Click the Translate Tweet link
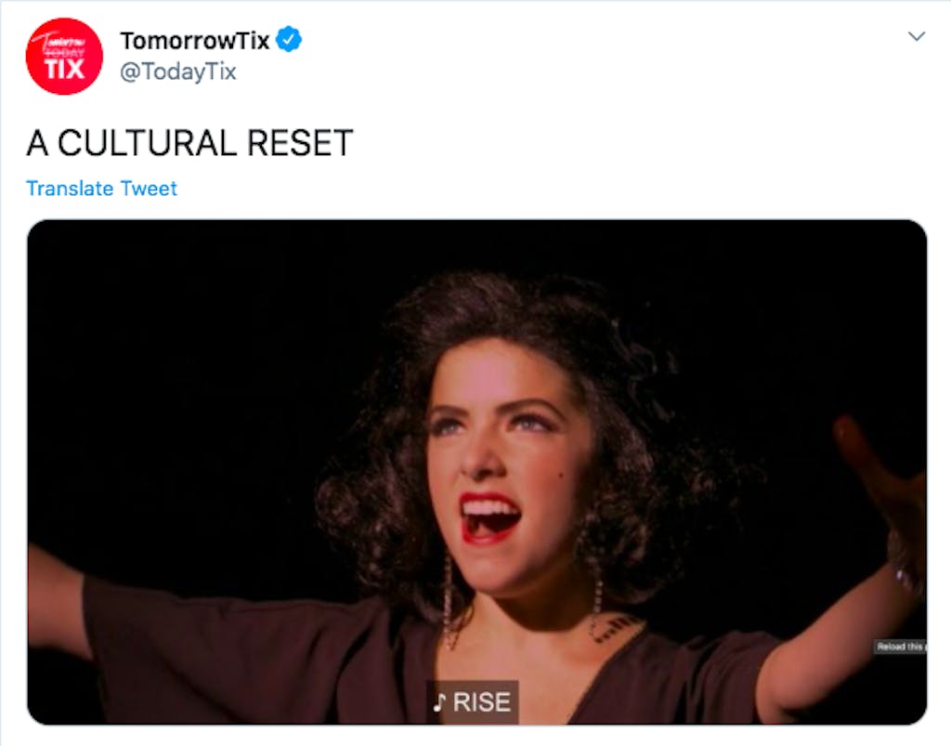Viewport: 951px width, 746px height. [x=101, y=188]
